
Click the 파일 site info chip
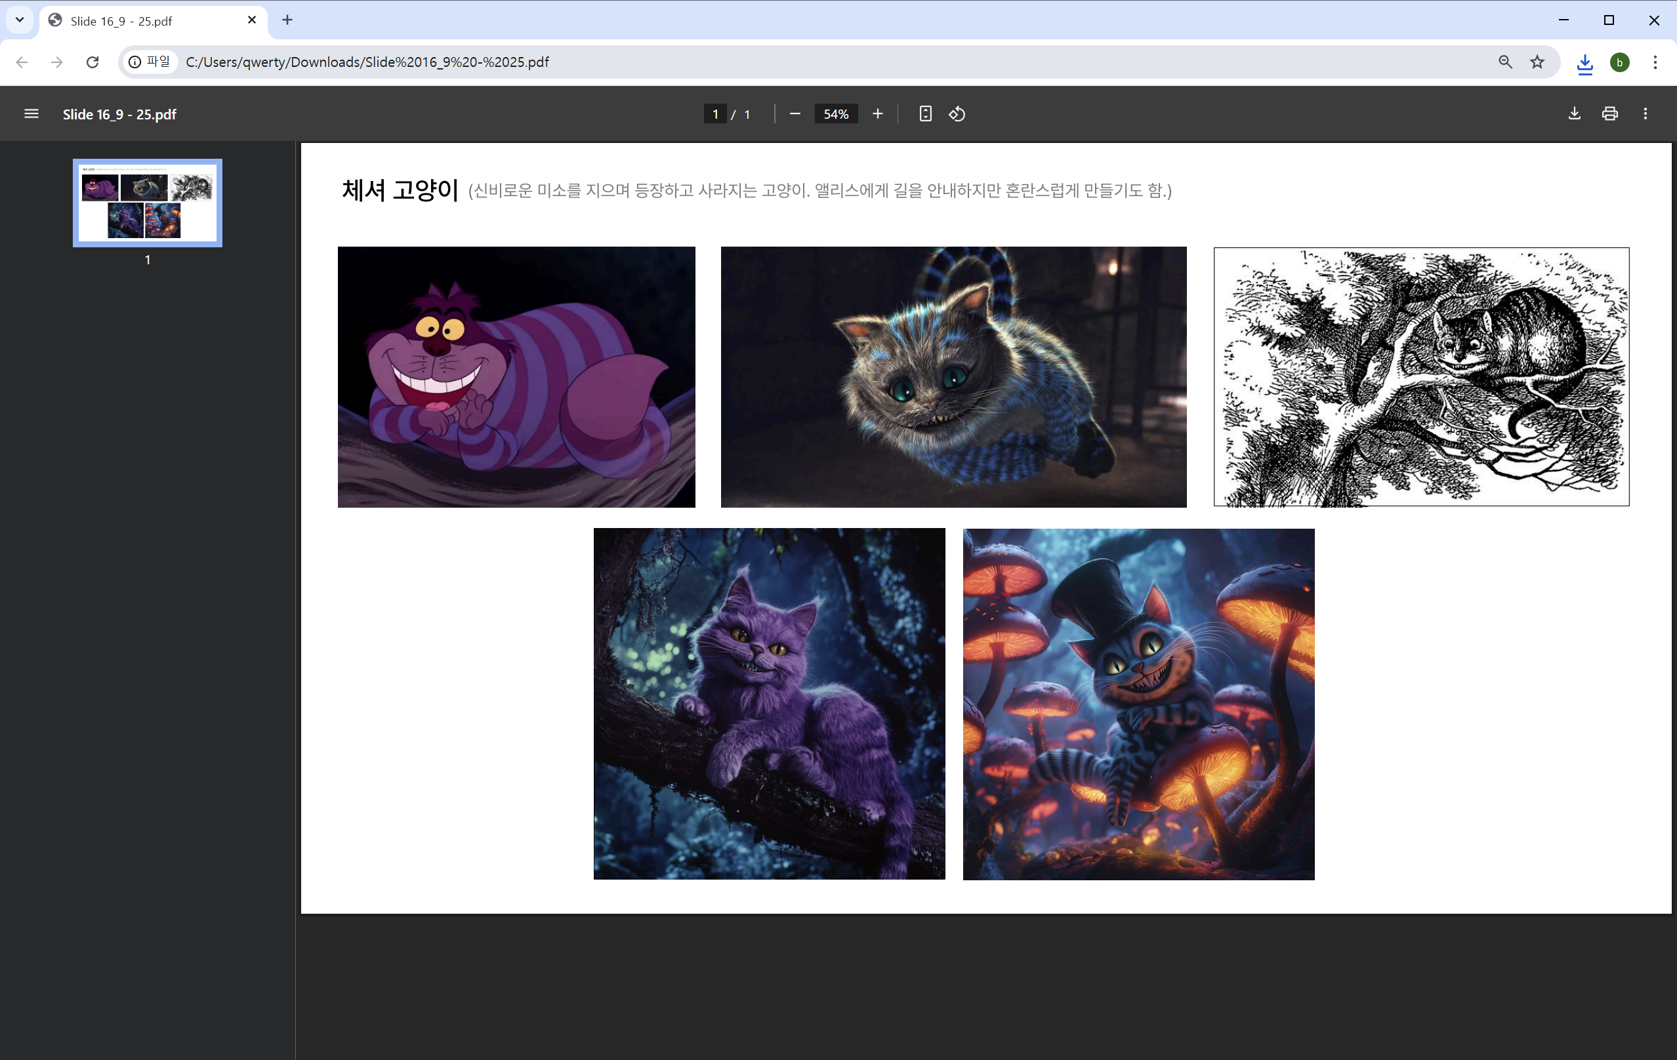click(150, 62)
